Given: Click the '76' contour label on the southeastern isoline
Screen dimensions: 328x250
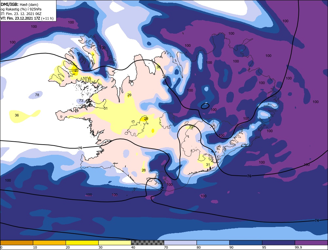Looking at the screenshot, I should [249, 176].
